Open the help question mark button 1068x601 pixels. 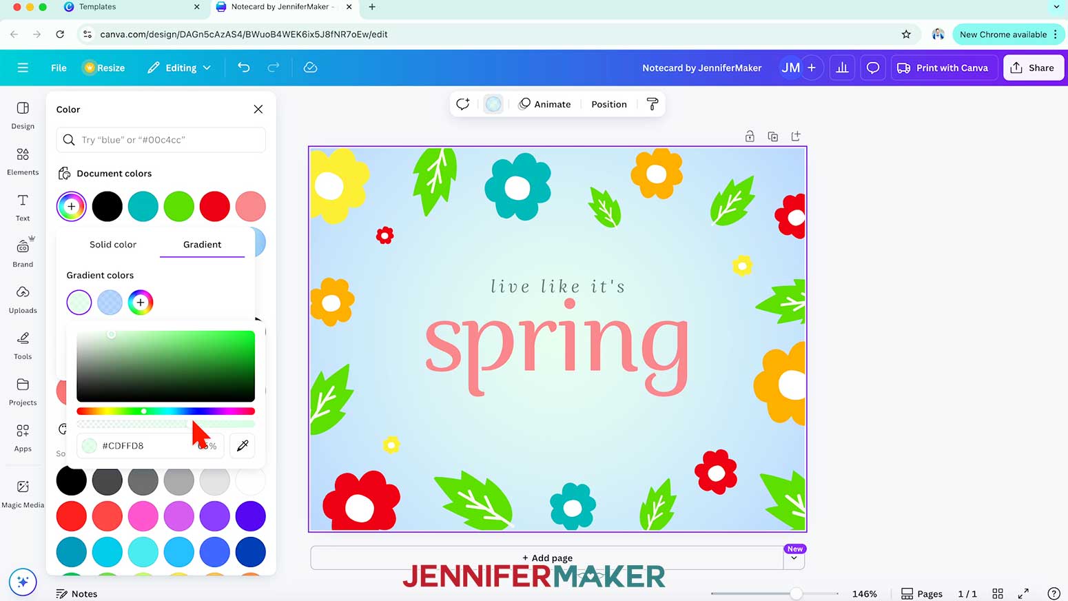[x=1054, y=593]
